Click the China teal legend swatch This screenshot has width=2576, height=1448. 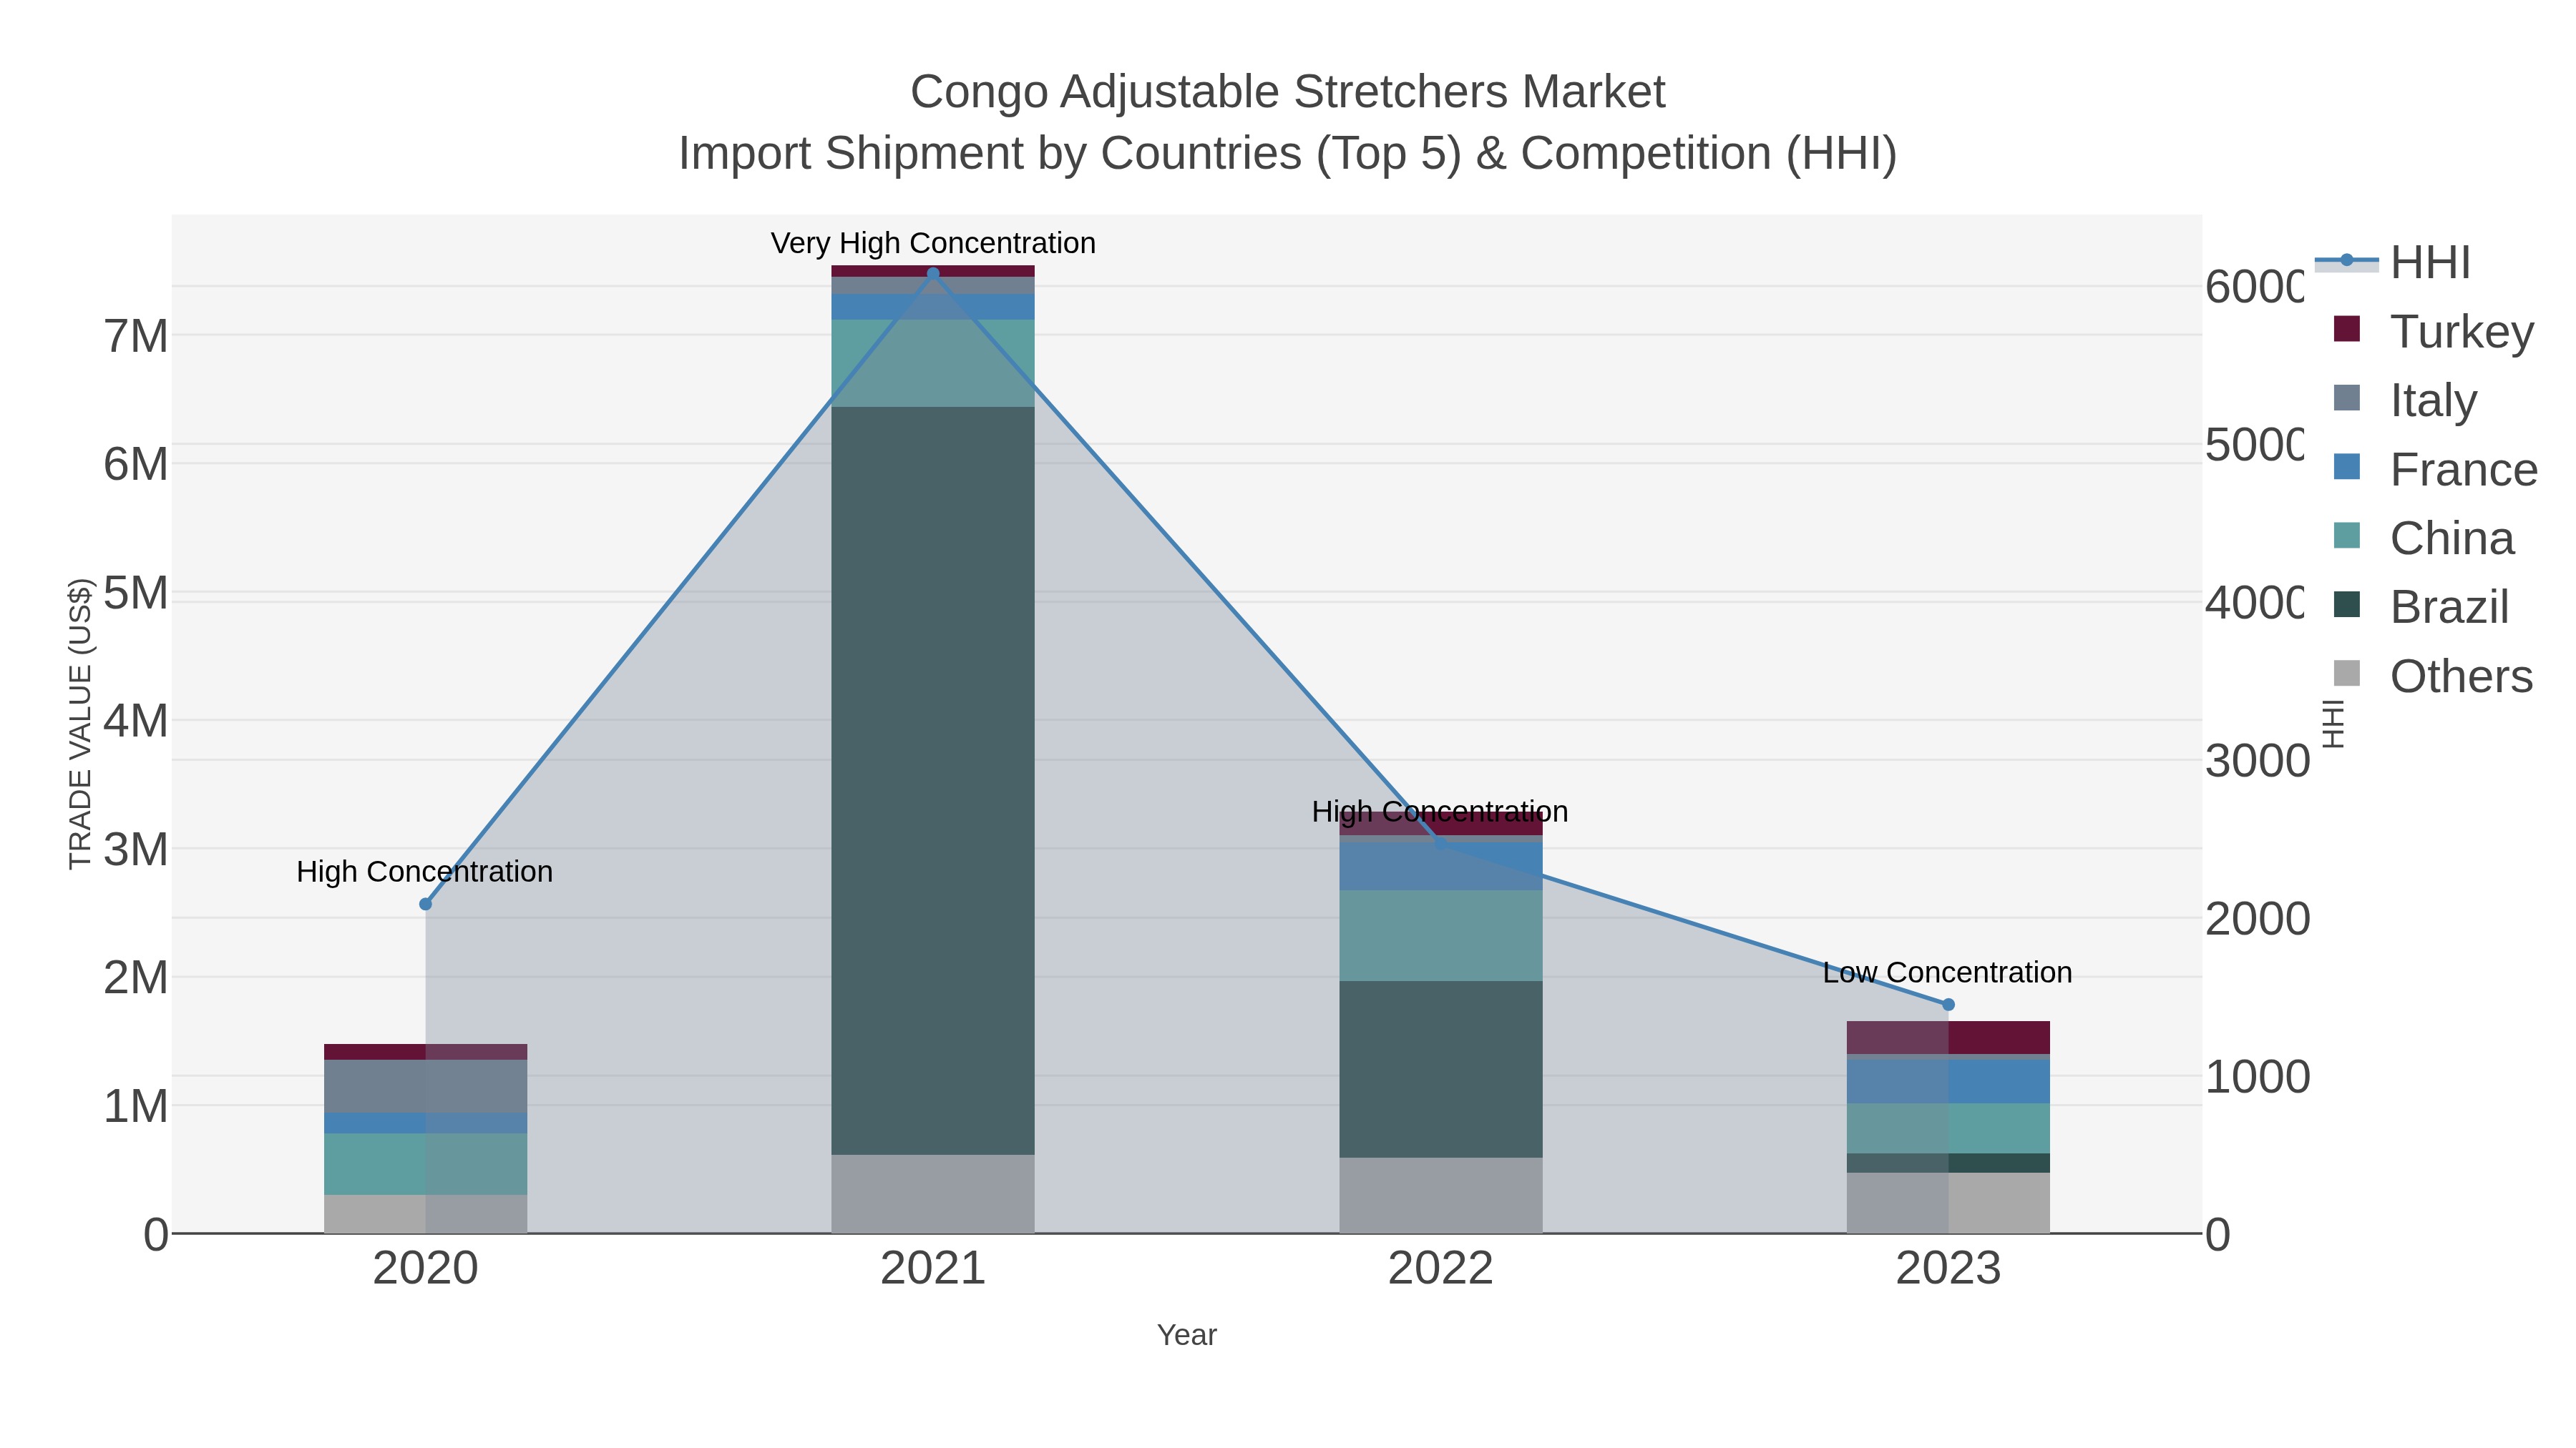point(2347,535)
